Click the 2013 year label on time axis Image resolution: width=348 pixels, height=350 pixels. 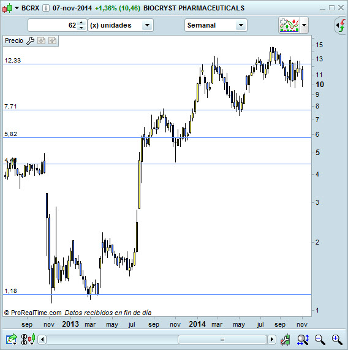(70, 324)
